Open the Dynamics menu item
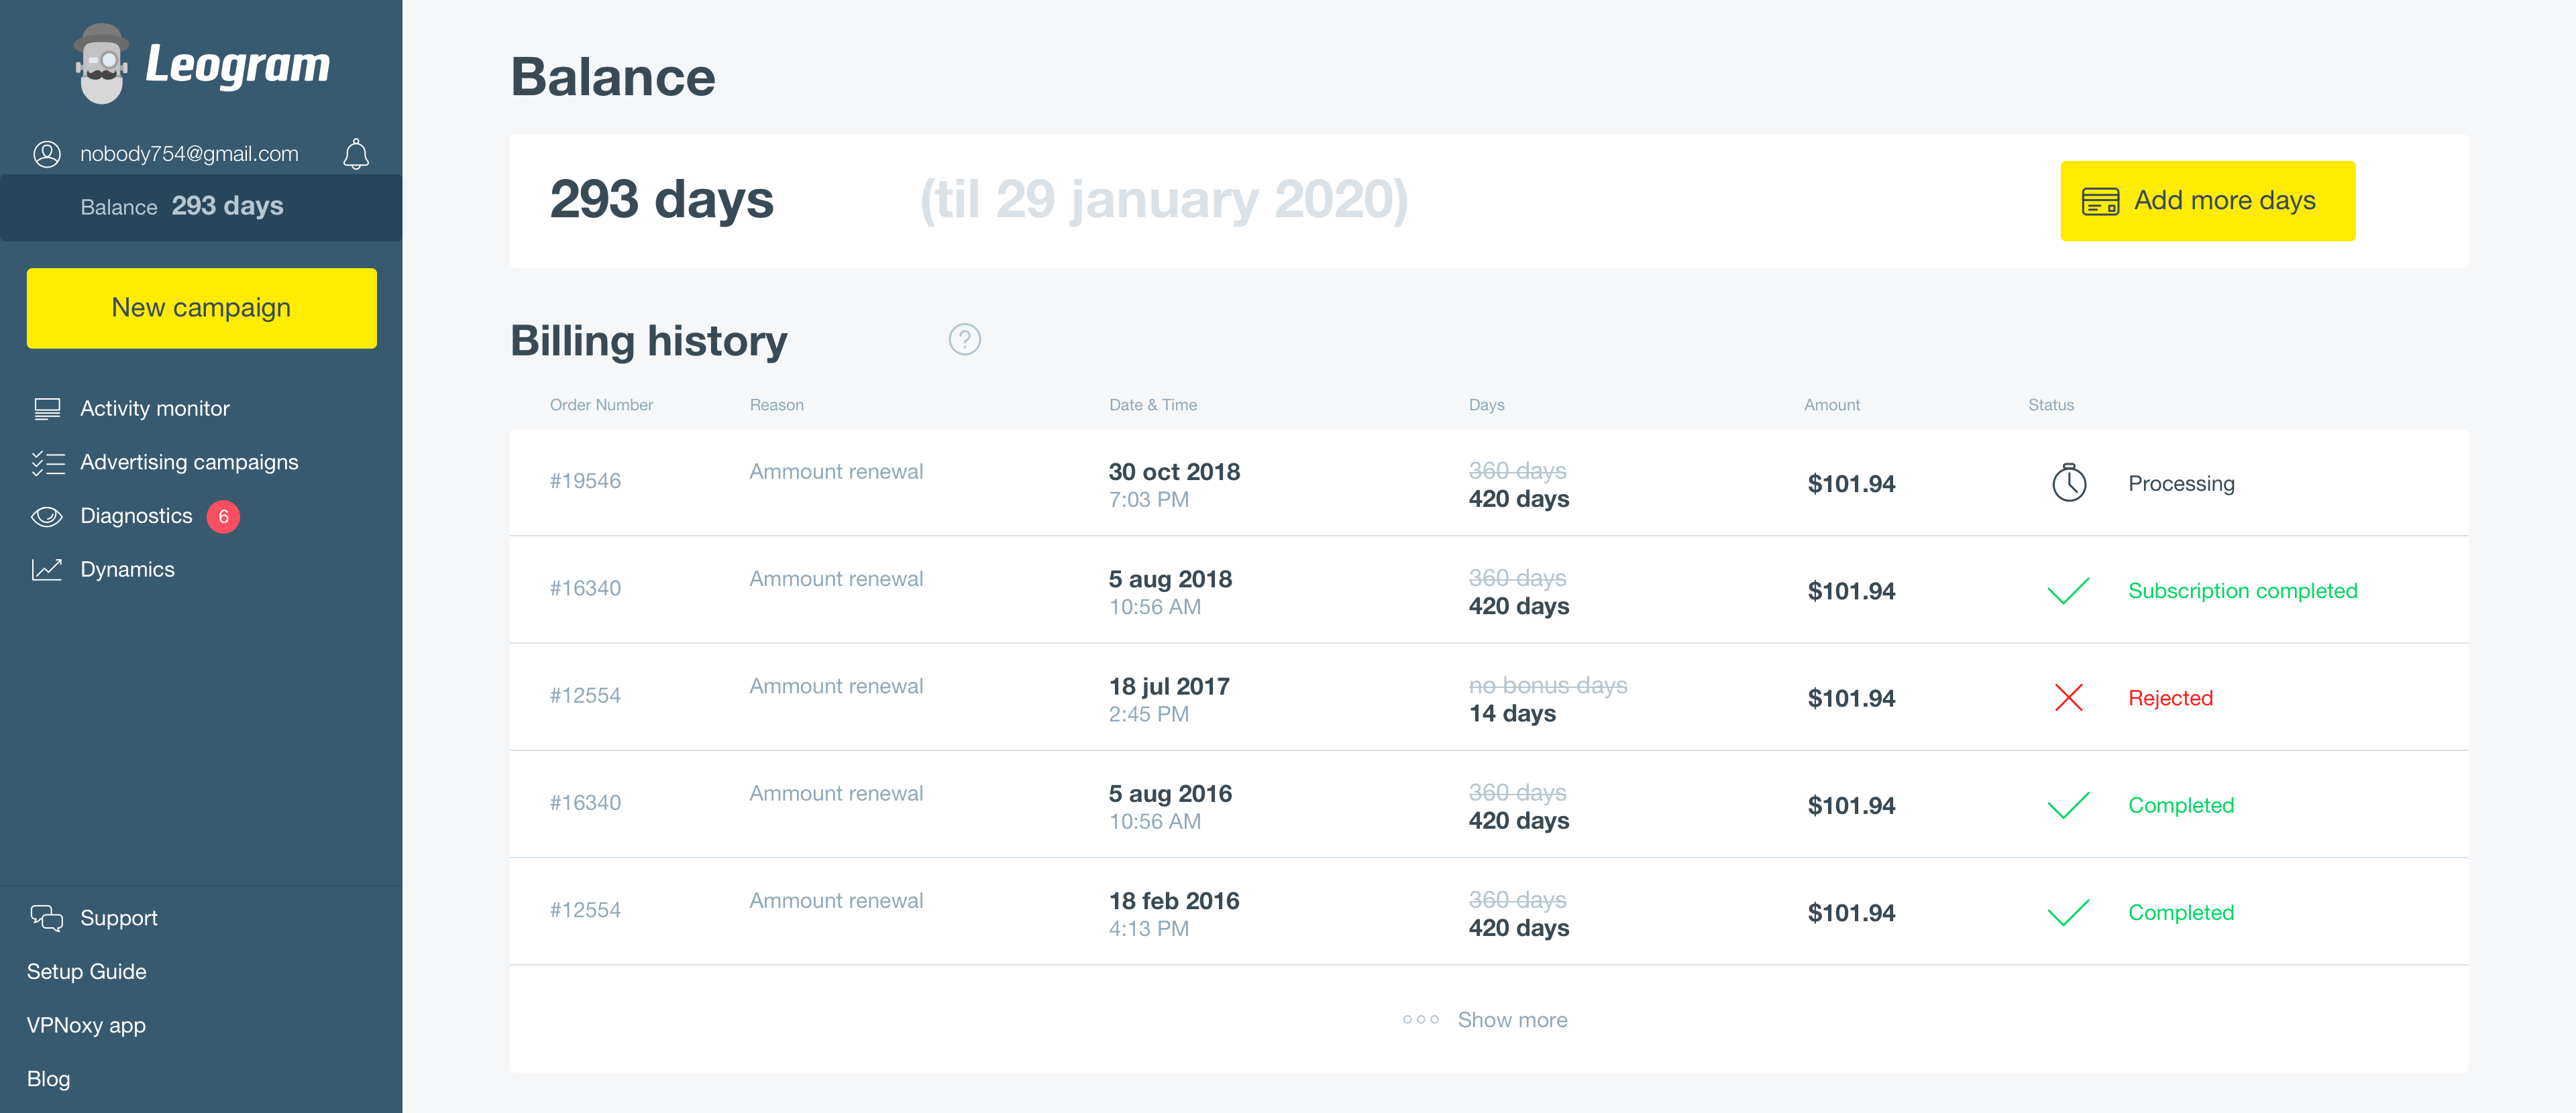Screen dimensions: 2576x1113 (127, 569)
